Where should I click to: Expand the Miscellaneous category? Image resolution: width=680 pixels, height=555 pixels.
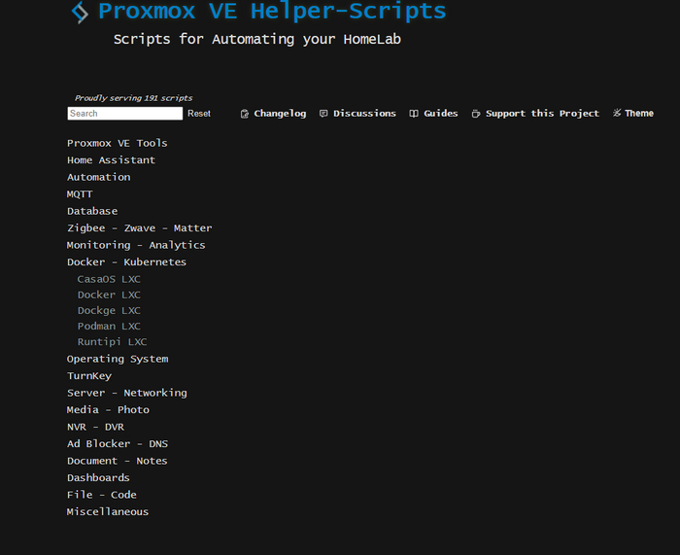point(108,511)
